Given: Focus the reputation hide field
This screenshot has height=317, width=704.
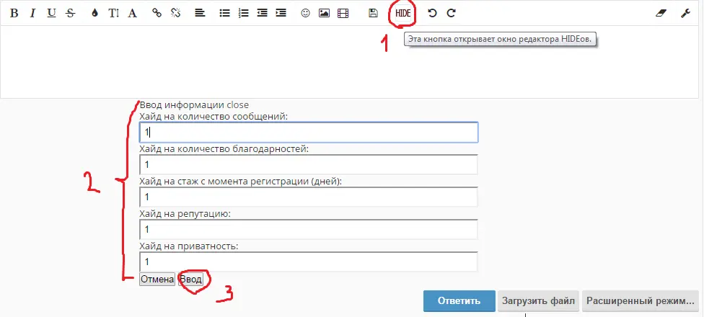Looking at the screenshot, I should 309,230.
